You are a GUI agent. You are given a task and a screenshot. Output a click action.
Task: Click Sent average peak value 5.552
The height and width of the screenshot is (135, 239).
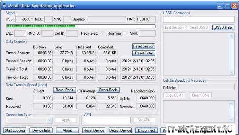click(108, 98)
